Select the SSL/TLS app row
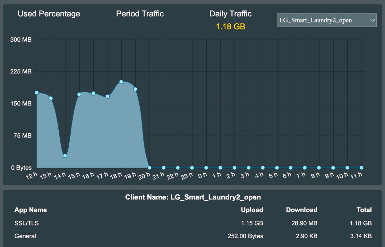 [26, 223]
